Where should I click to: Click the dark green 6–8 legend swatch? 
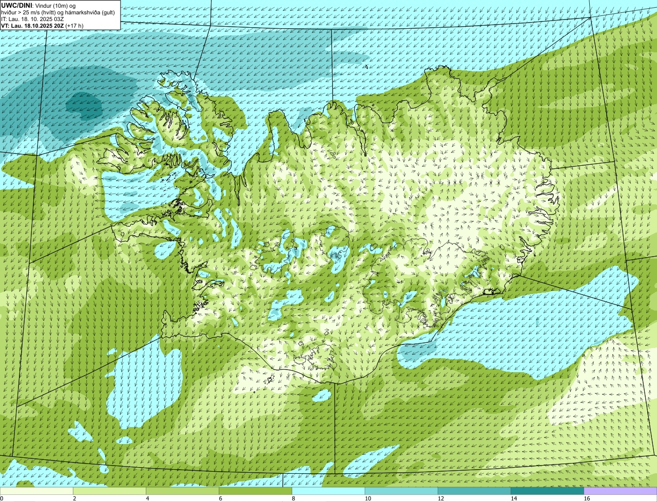point(256,491)
